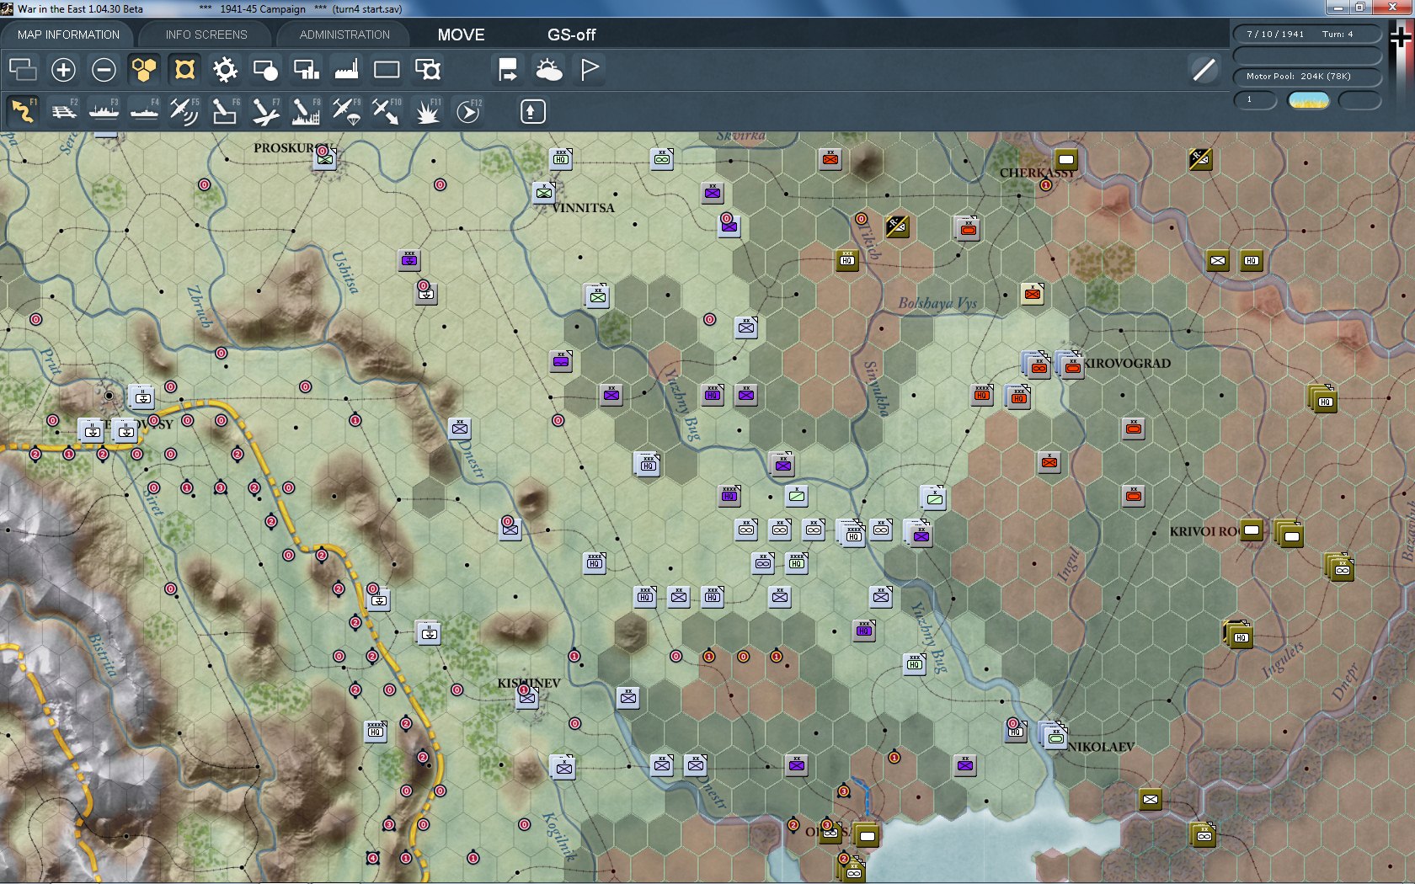
Task: Click the pennant flag toolbar icon
Action: [590, 70]
